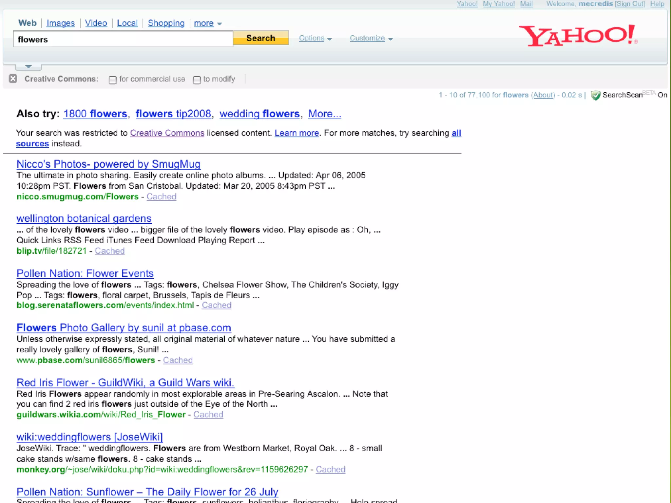The height and width of the screenshot is (503, 671).
Task: Click the Yahoo! logo
Action: coord(578,35)
